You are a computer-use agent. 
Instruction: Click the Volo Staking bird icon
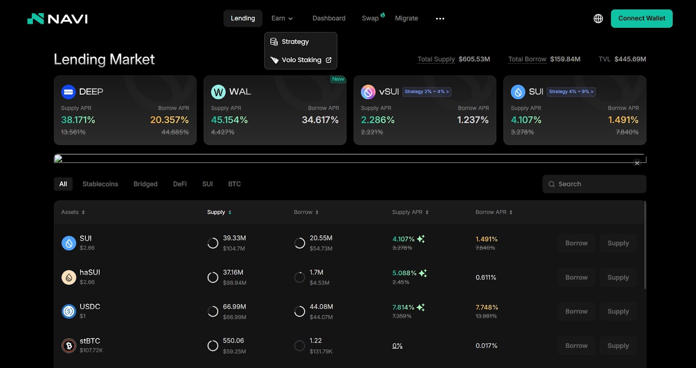[x=274, y=60]
